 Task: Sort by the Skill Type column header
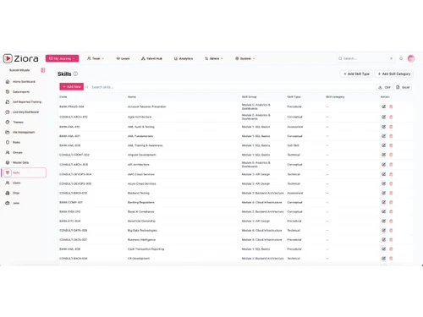(x=294, y=97)
